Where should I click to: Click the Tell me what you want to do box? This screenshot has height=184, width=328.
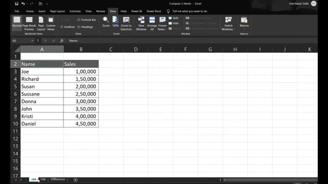coord(190,11)
